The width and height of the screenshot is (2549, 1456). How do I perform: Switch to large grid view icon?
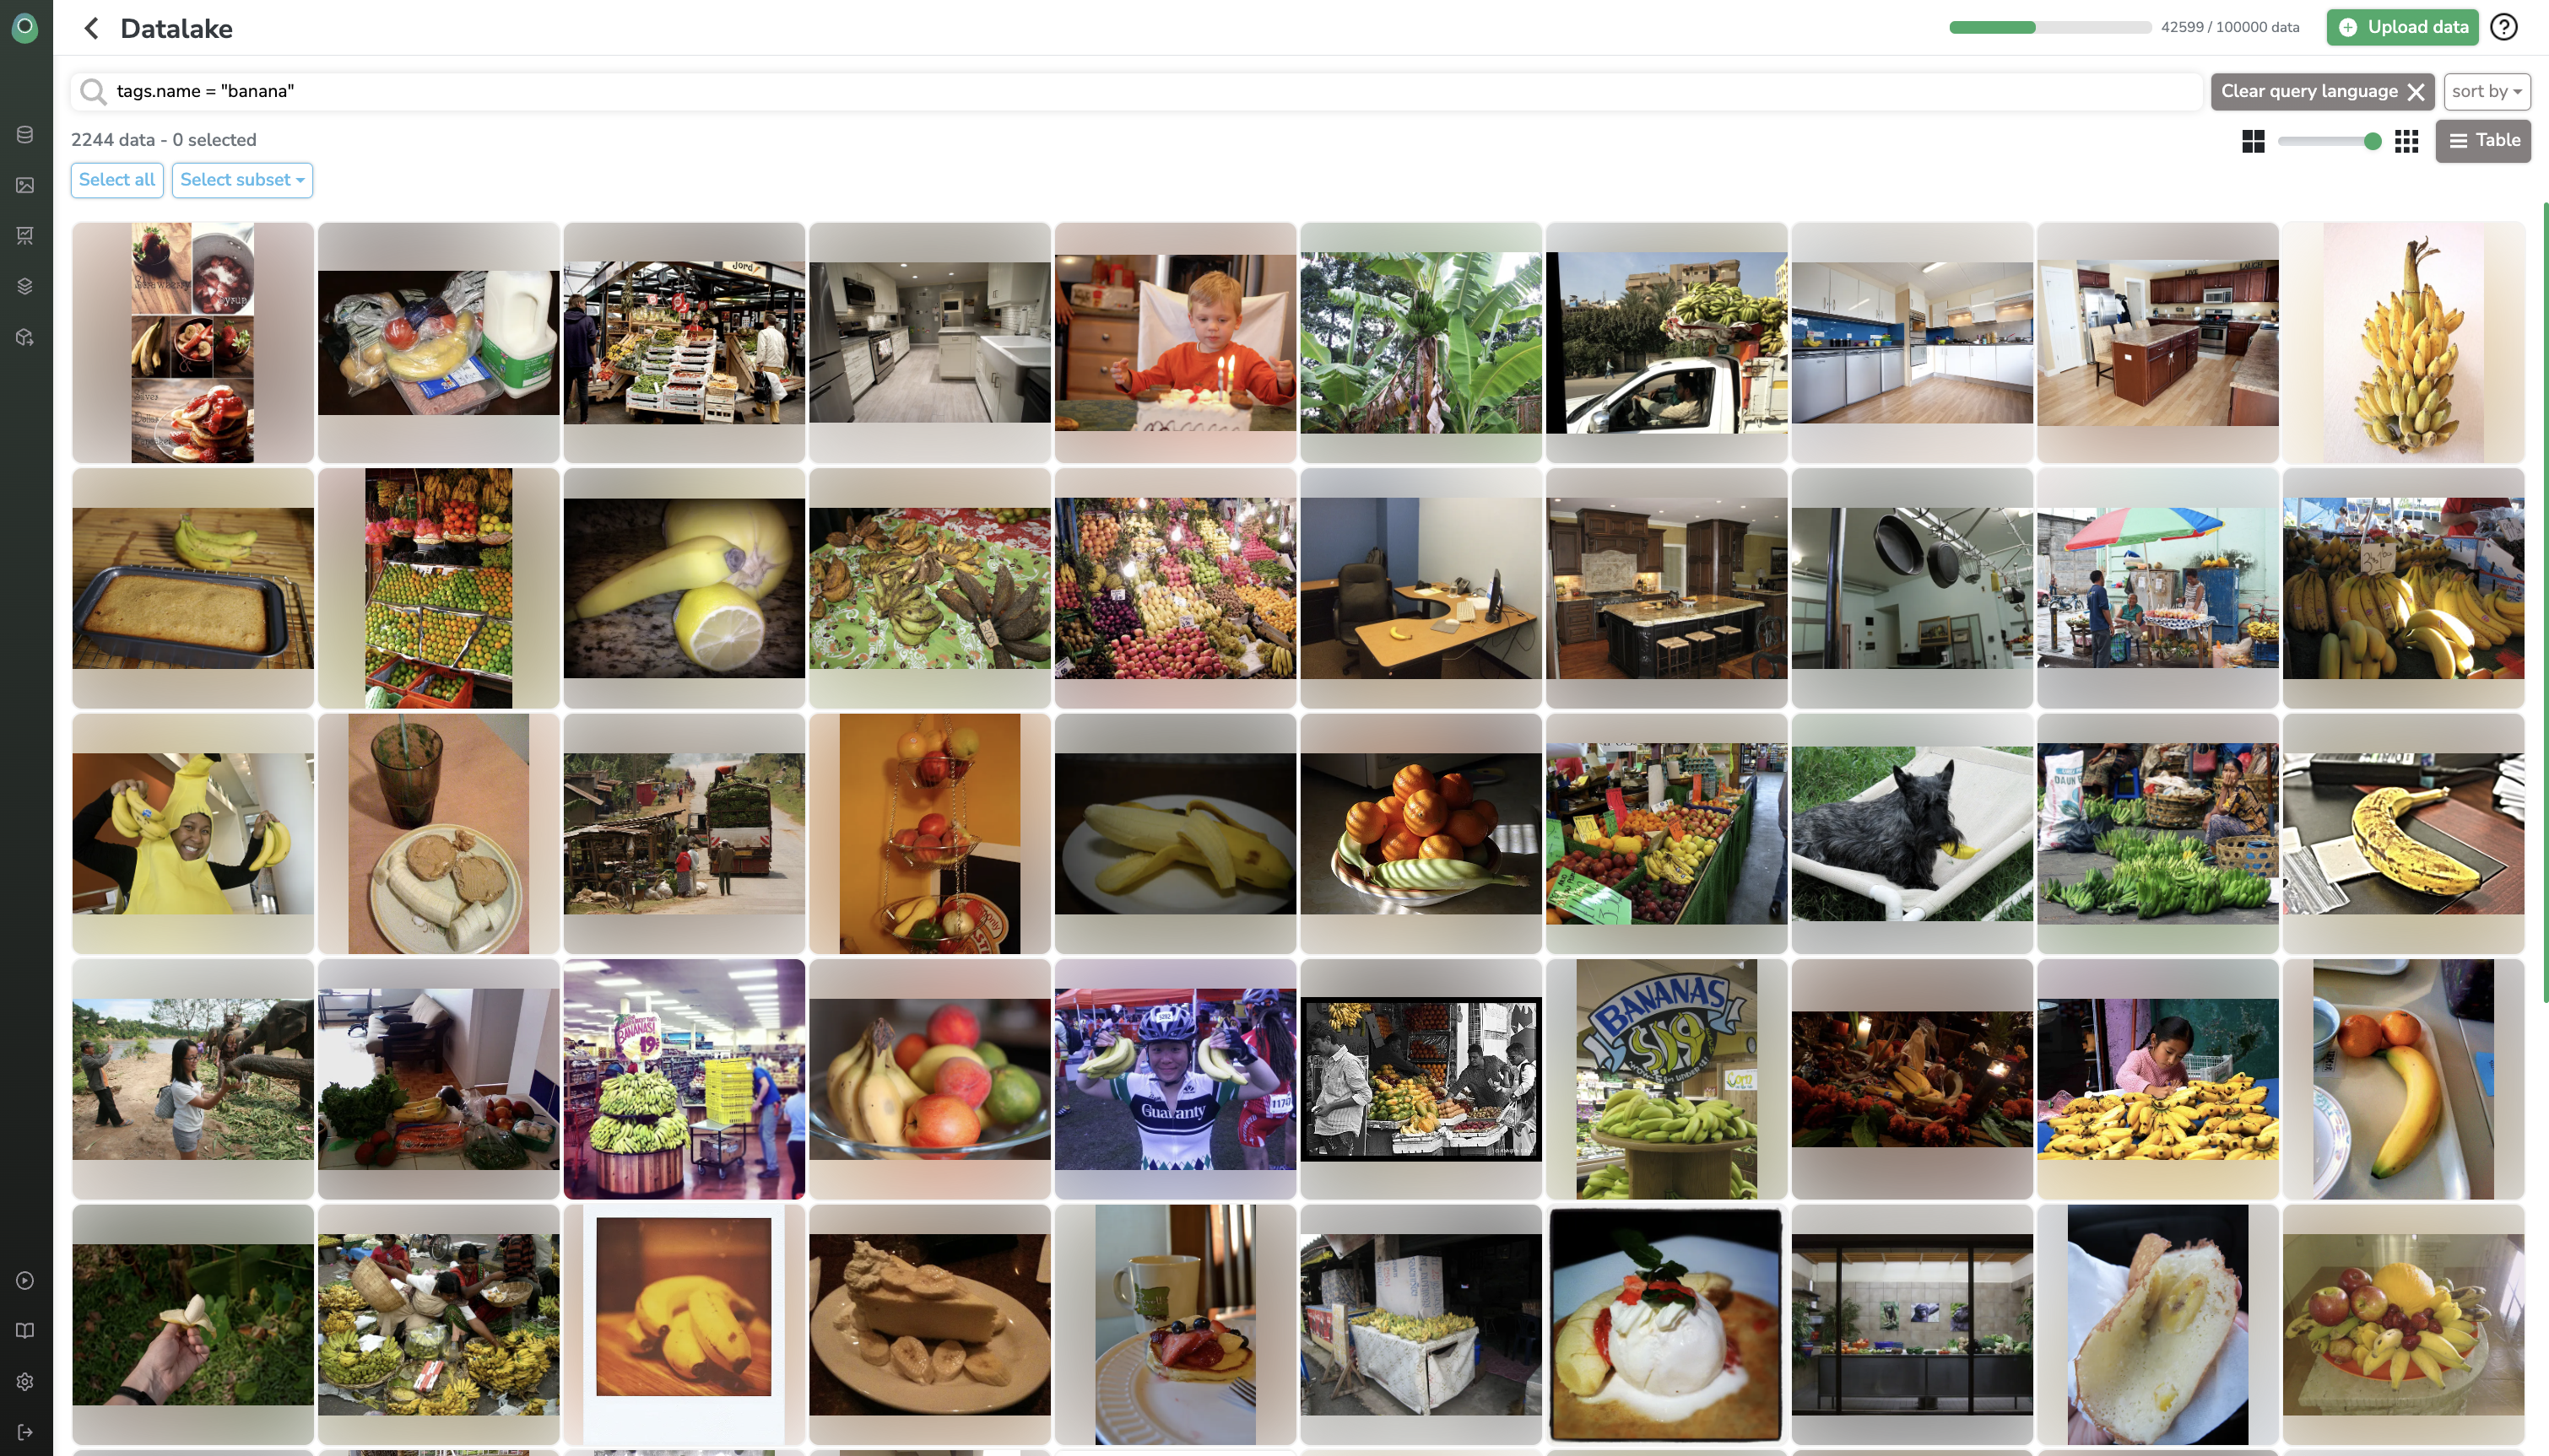[2253, 141]
